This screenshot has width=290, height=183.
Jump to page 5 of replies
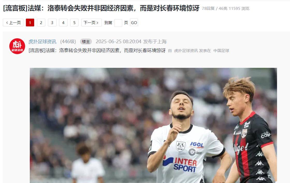coord(74,23)
